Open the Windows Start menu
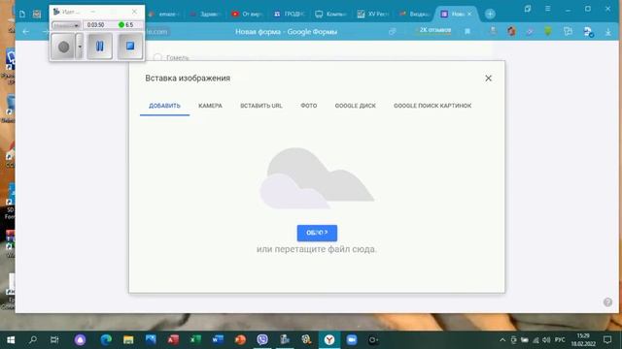 [x=11, y=340]
